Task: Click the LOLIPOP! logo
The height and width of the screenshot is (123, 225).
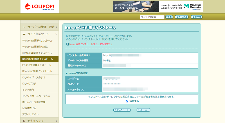Action: (40, 7)
